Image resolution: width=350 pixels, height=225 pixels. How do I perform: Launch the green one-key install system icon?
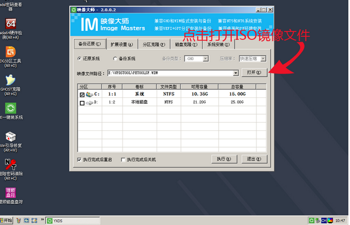11,108
